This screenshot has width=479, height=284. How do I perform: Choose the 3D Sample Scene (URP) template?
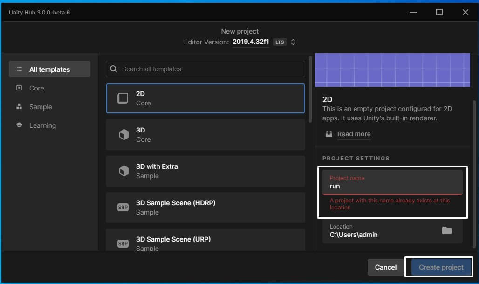pyautogui.click(x=205, y=240)
